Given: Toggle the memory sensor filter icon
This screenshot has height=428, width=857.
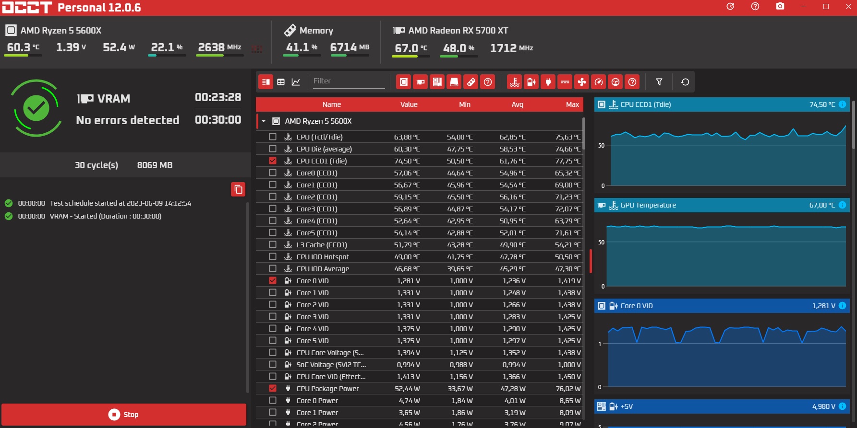Looking at the screenshot, I should pos(471,82).
